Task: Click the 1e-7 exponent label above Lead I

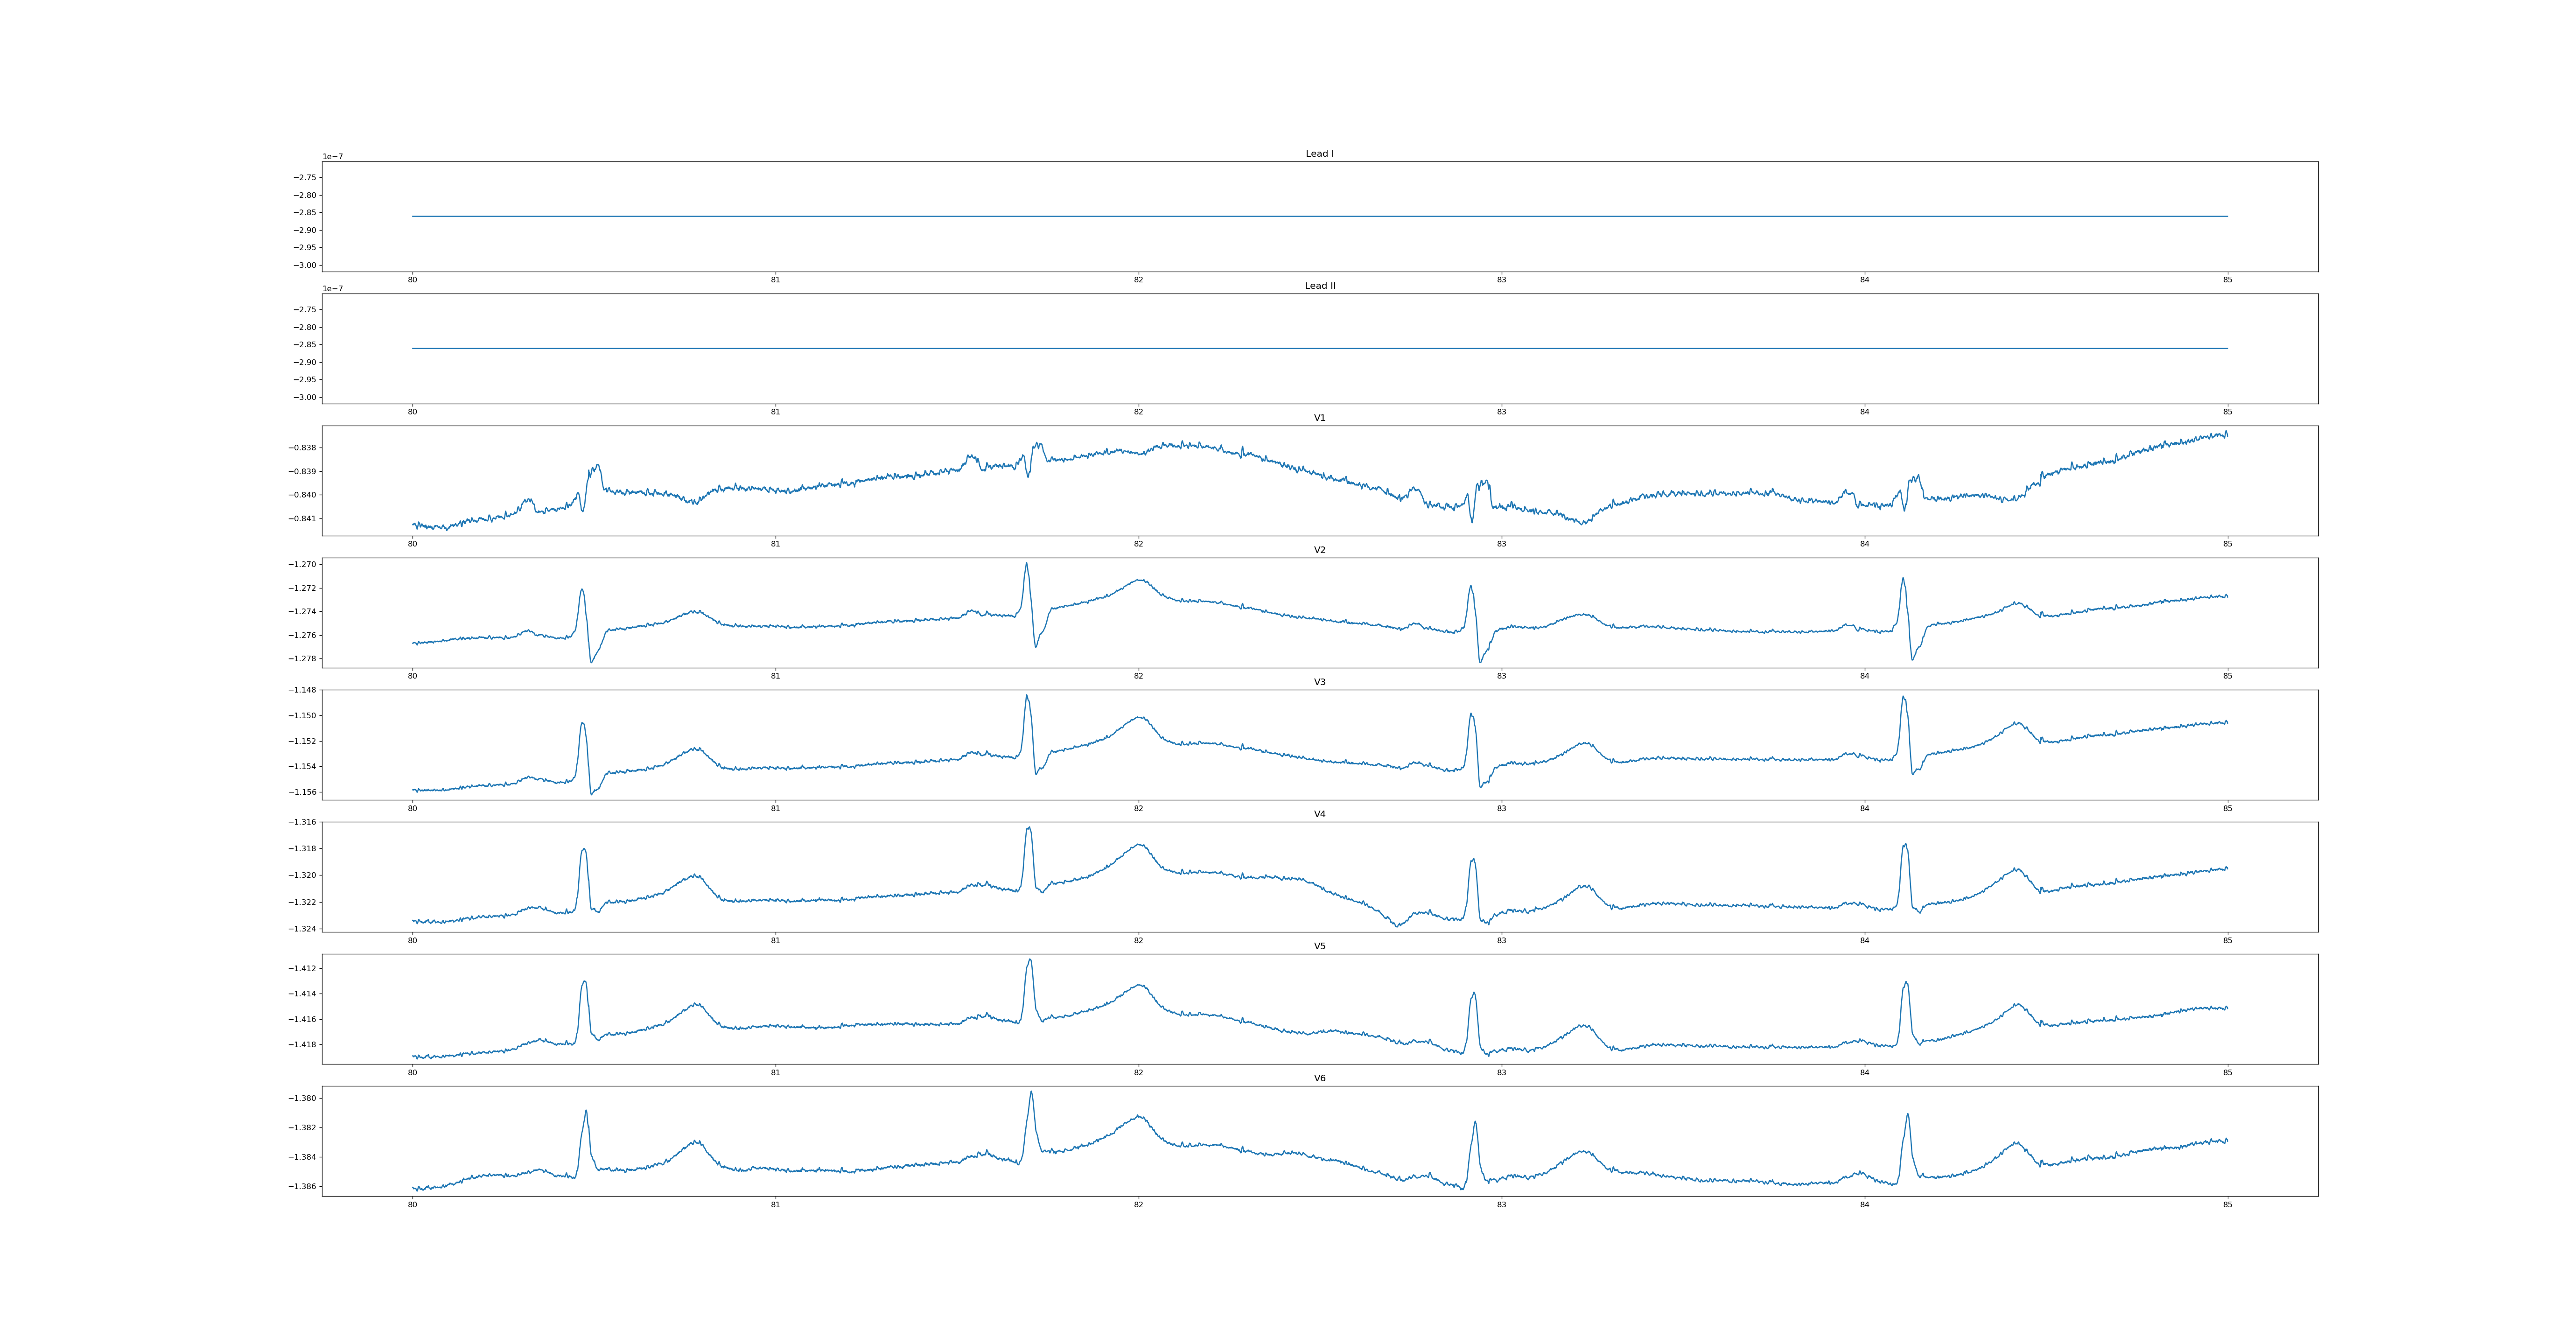Action: tap(332, 157)
